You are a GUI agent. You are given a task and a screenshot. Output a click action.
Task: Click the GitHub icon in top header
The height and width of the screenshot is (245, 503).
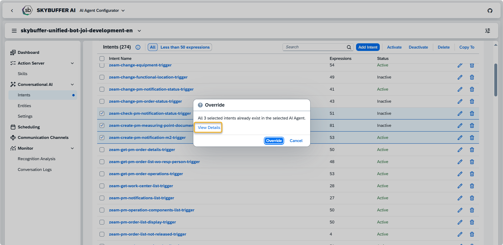point(490,11)
